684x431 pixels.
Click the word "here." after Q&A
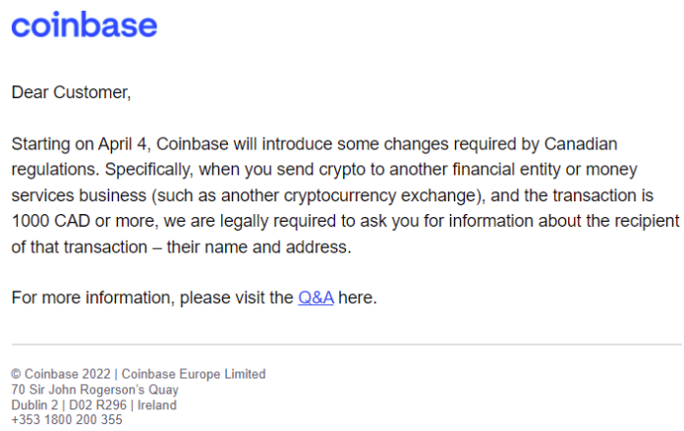point(358,297)
